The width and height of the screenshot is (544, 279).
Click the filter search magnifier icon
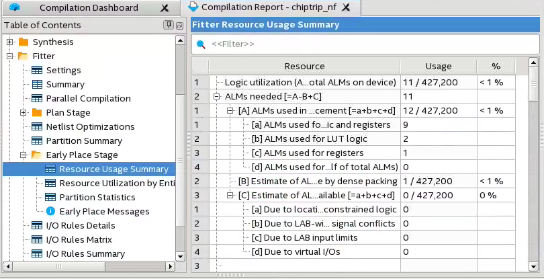(201, 44)
